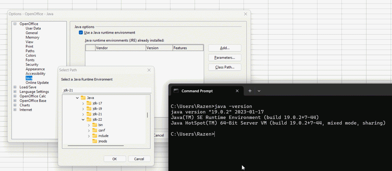Expand the Language Settings options node

(x=15, y=92)
